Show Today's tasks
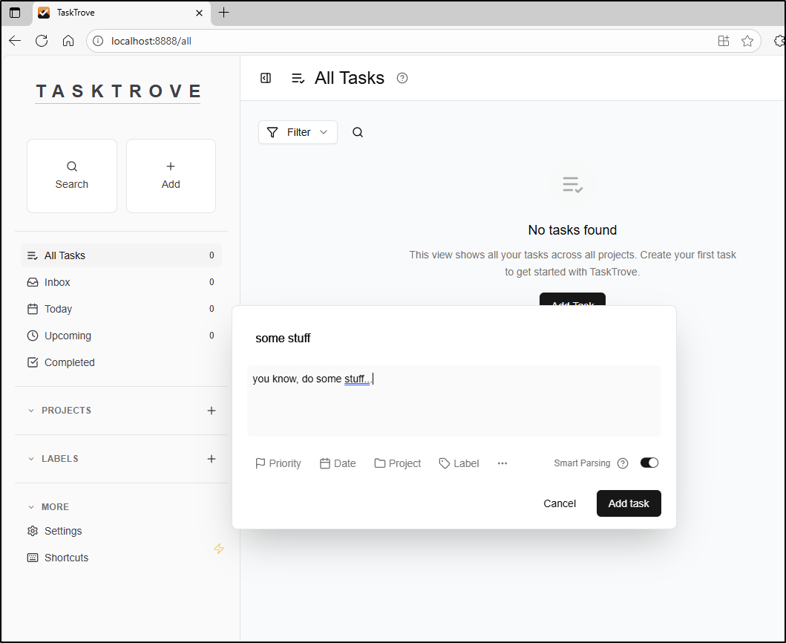This screenshot has height=643, width=786. [x=121, y=309]
